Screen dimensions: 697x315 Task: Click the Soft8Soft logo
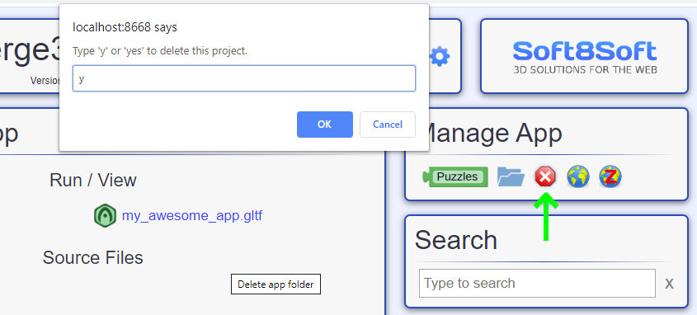pyautogui.click(x=585, y=57)
